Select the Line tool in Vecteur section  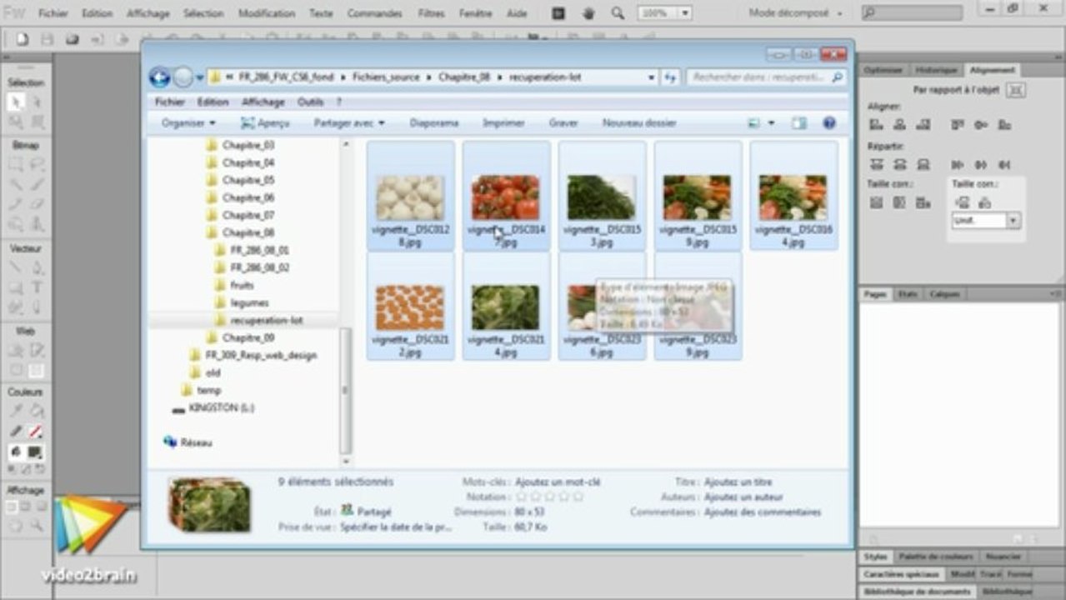[x=16, y=267]
